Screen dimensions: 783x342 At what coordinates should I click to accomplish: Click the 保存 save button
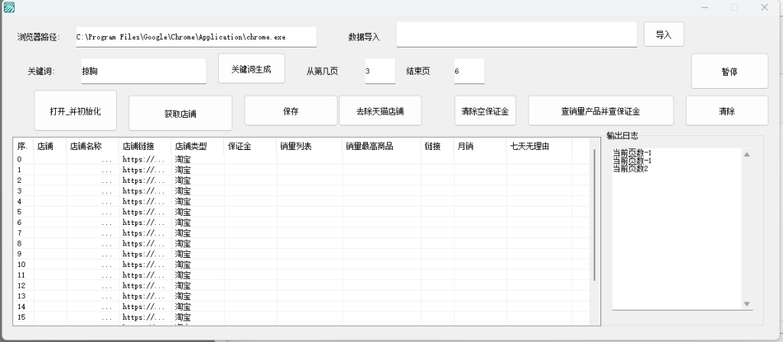pos(291,111)
